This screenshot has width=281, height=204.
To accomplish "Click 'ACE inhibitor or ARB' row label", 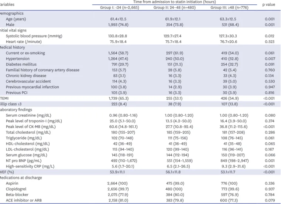I will 24,200.
